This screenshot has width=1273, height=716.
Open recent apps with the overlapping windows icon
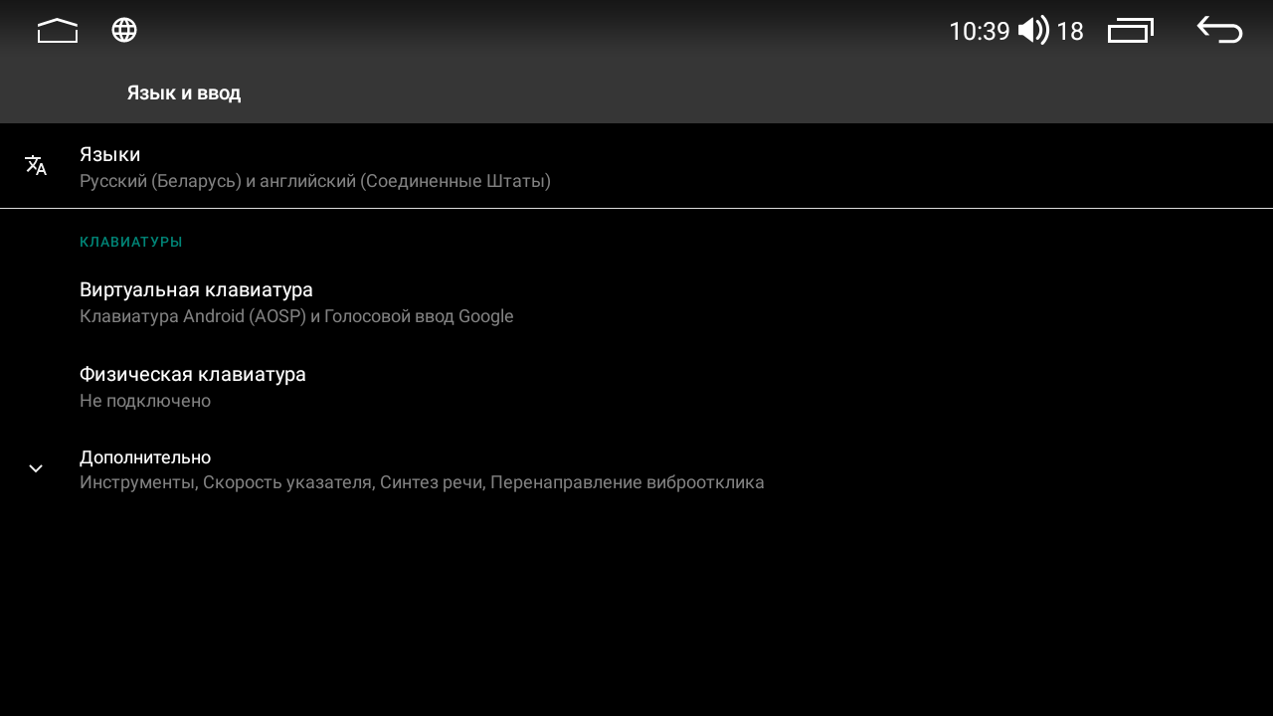click(1131, 30)
